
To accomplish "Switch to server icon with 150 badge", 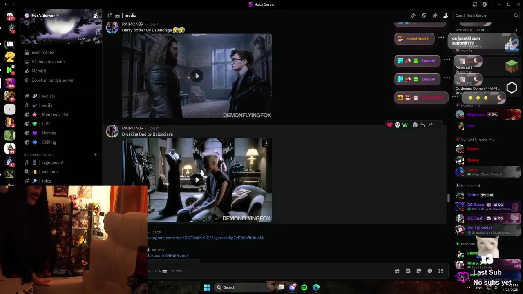I will [10, 82].
